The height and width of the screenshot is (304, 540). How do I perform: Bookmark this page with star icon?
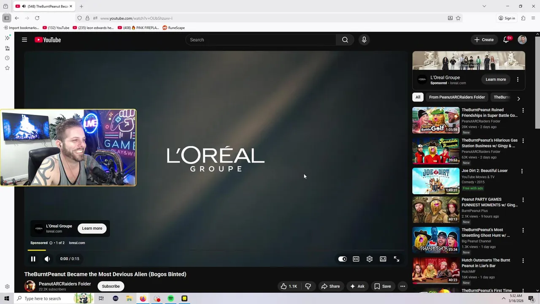[x=458, y=18]
